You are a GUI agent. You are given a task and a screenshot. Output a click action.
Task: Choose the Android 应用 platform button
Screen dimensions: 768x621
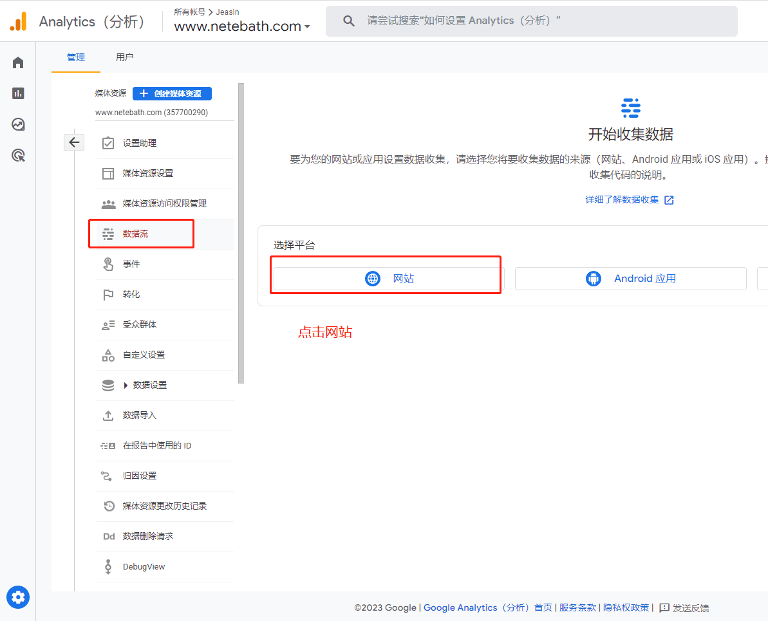click(x=631, y=278)
